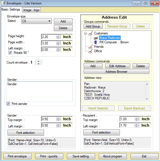Click into the Sender text box

(40, 92)
